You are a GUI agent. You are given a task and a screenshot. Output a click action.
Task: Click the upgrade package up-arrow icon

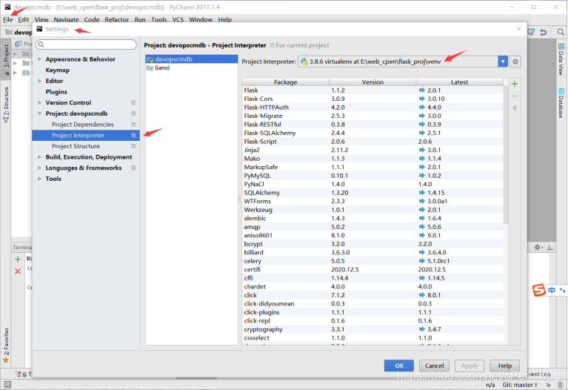515,108
